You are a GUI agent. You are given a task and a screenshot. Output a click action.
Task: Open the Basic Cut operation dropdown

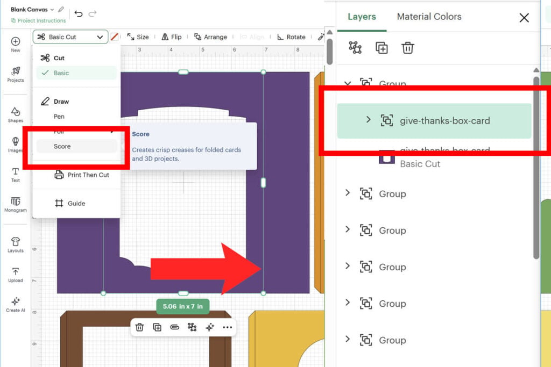tap(70, 37)
